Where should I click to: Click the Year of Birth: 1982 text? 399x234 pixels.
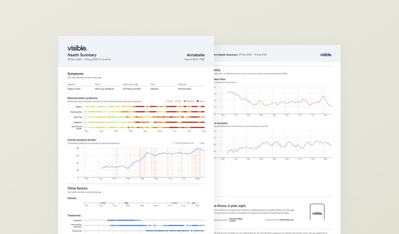pyautogui.click(x=195, y=59)
